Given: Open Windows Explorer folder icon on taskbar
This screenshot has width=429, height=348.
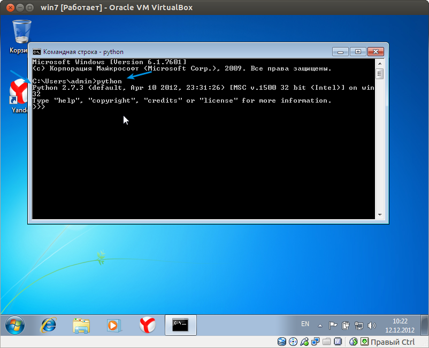Looking at the screenshot, I should click(x=81, y=326).
